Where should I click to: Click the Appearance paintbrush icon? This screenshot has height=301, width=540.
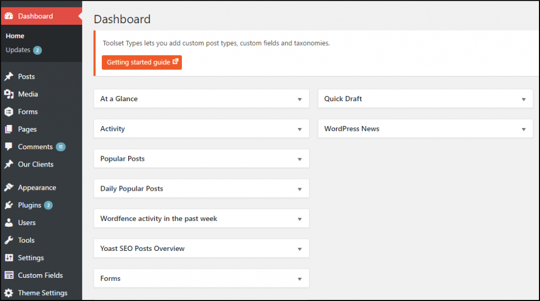tap(8, 188)
